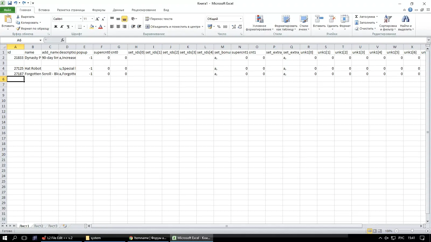Image resolution: width=431 pixels, height=242 pixels.
Task: Switch to Page Layout (Разметка страницы) tab
Action: tap(71, 10)
